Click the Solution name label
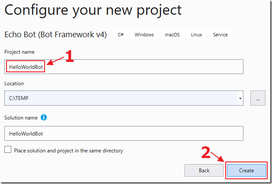This screenshot has height=184, width=272. click(x=21, y=118)
